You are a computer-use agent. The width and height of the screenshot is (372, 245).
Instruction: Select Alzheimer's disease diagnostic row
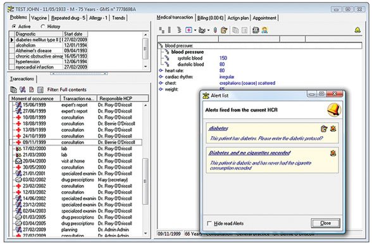click(48, 51)
